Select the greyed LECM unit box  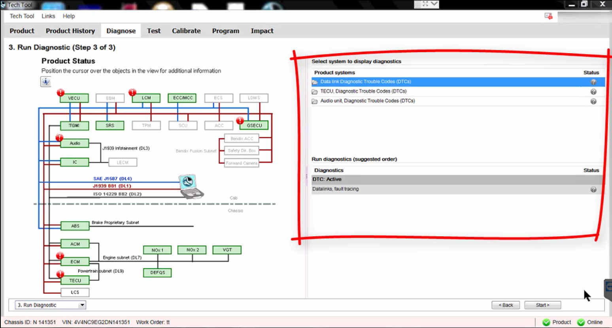click(x=123, y=162)
